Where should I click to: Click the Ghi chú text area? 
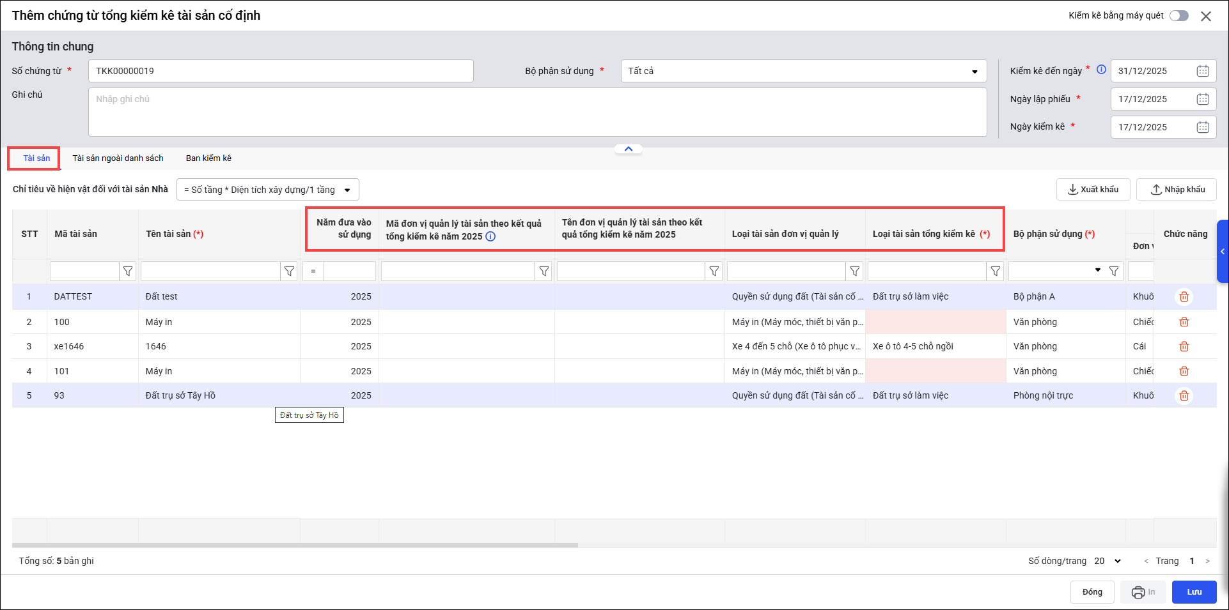click(x=537, y=112)
